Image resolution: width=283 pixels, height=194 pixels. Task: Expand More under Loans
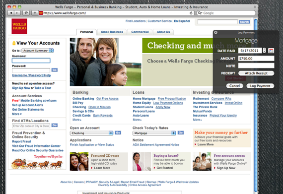[x=137, y=120]
